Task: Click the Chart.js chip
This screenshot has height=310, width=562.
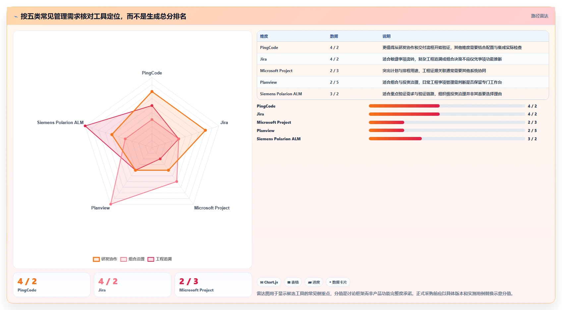Action: (x=269, y=282)
